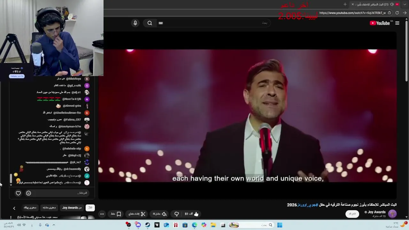Open system volume control in tray

pos(19,225)
